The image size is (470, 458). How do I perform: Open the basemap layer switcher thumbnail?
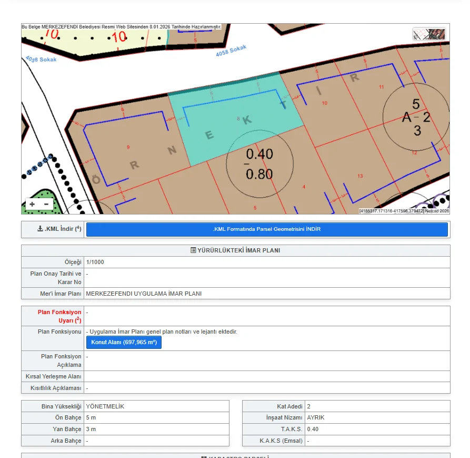pyautogui.click(x=429, y=34)
